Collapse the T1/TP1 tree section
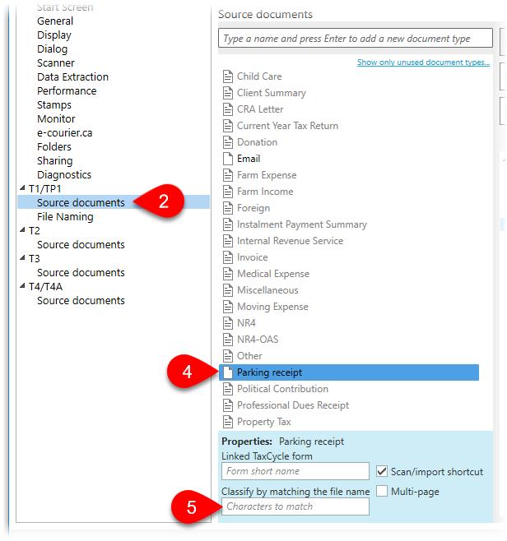The width and height of the screenshot is (507, 541). click(22, 189)
